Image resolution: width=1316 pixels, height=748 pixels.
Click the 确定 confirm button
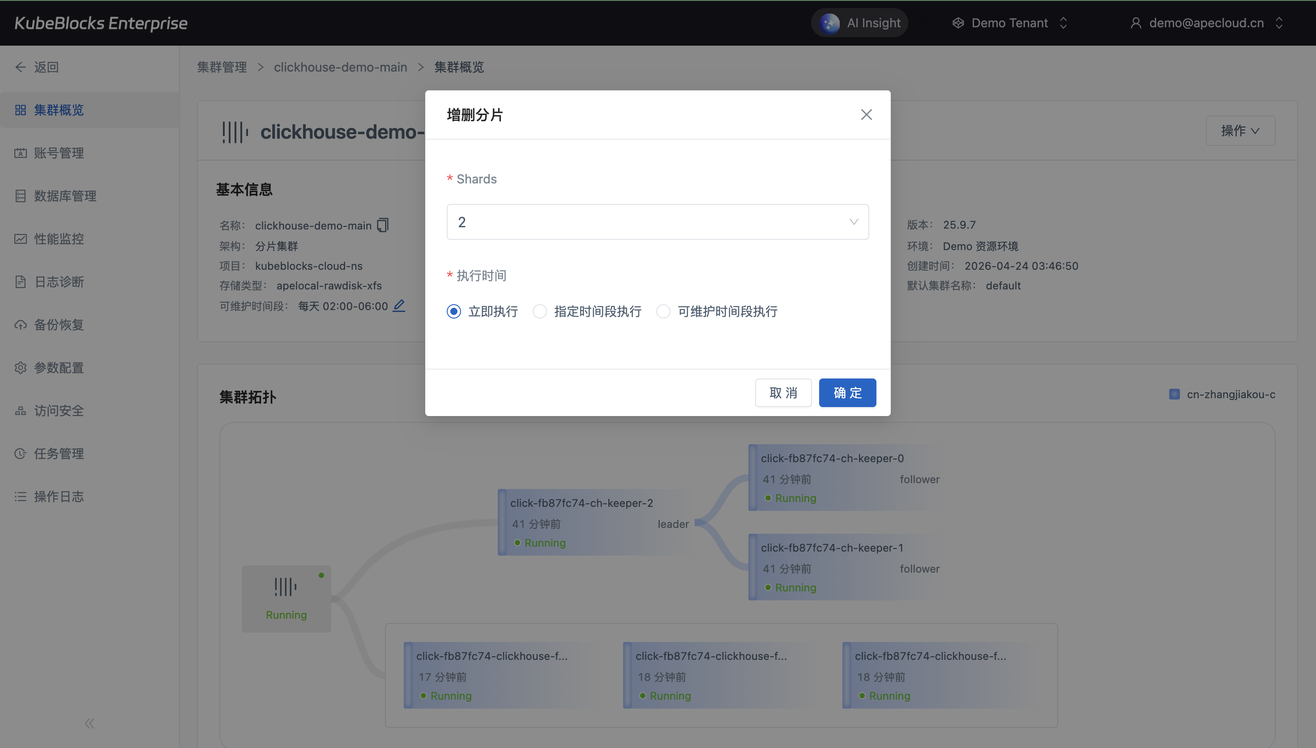click(847, 393)
